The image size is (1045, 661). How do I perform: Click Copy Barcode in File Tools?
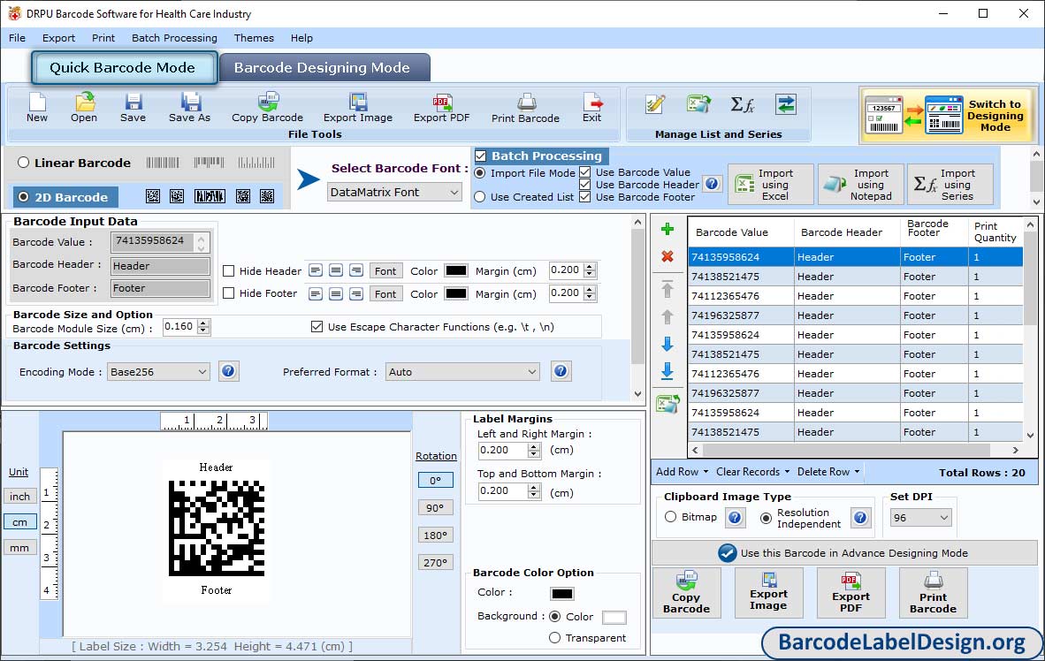(x=267, y=108)
